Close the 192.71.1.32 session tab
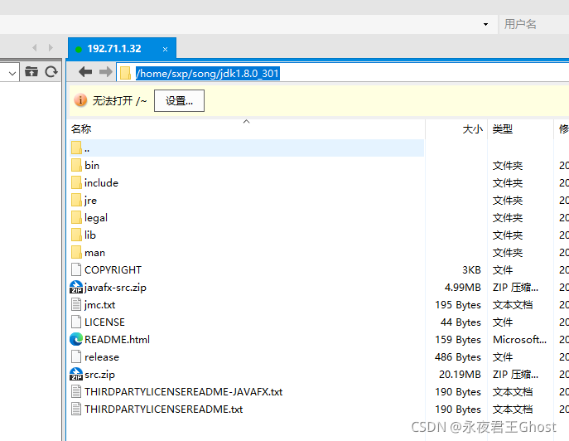This screenshot has width=569, height=441. (165, 49)
